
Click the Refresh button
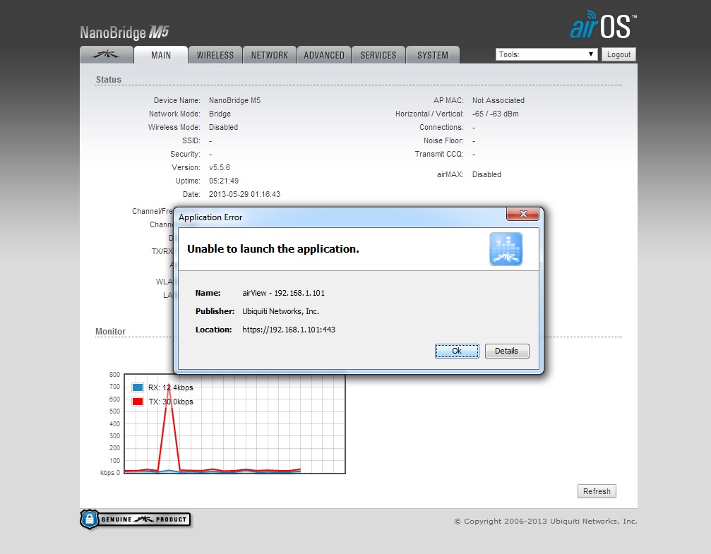tap(597, 491)
